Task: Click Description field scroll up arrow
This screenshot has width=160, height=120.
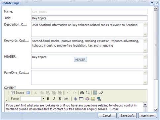Action: point(145,24)
